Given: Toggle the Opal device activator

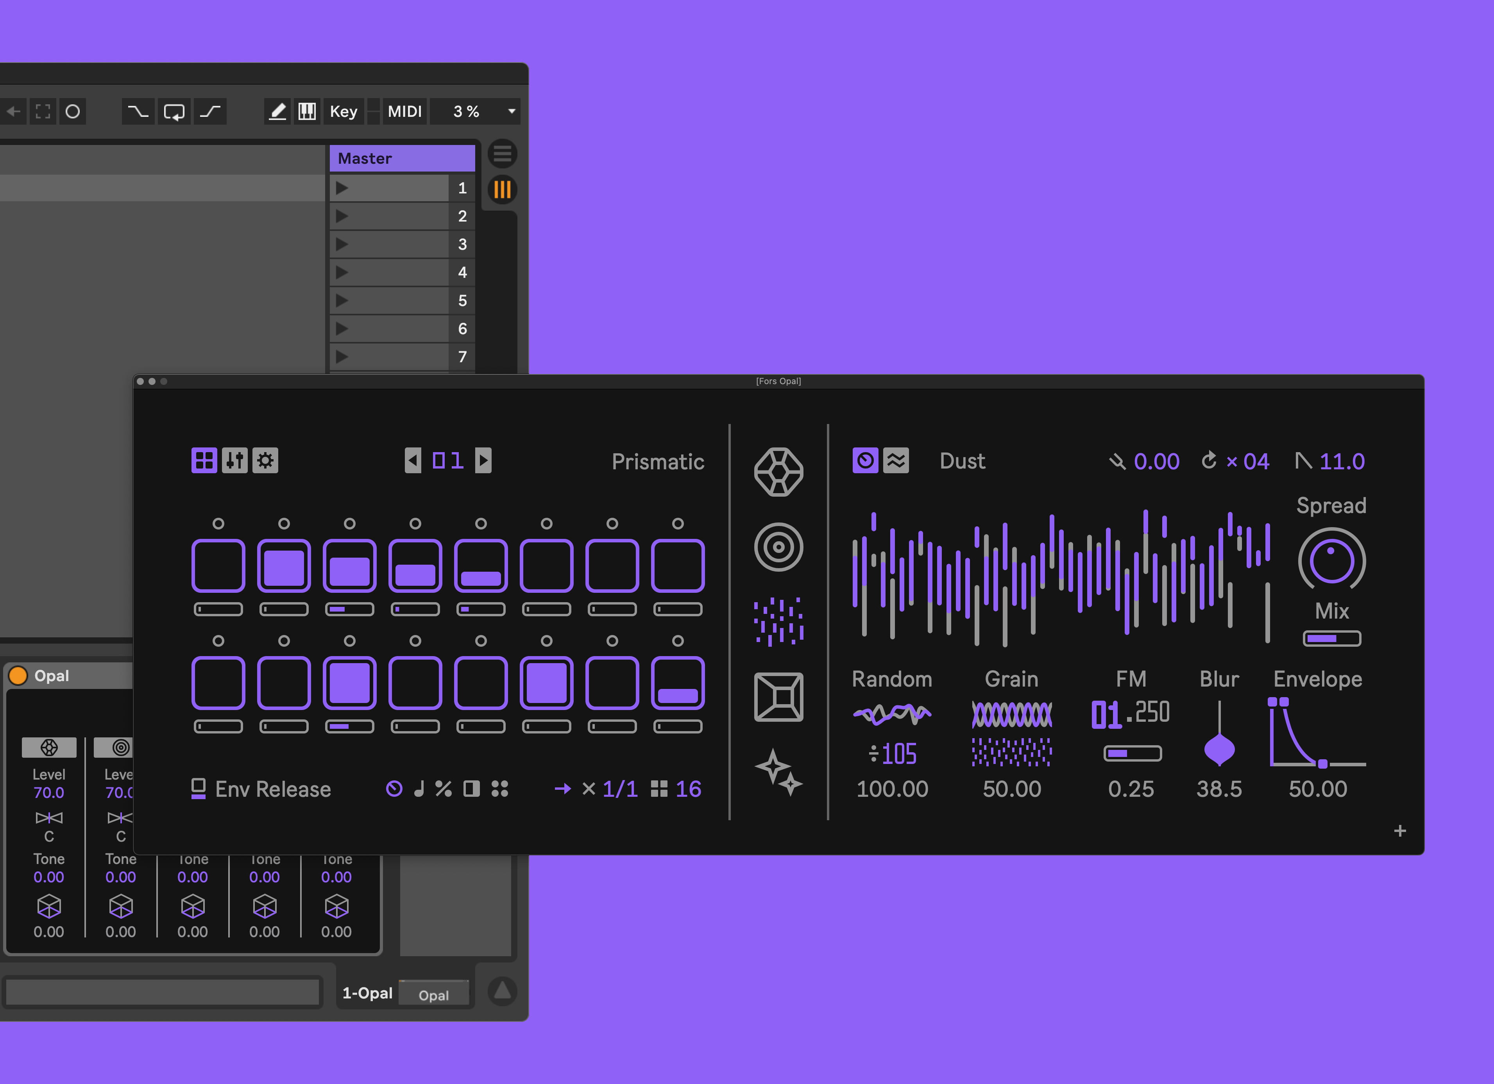Looking at the screenshot, I should tap(18, 676).
